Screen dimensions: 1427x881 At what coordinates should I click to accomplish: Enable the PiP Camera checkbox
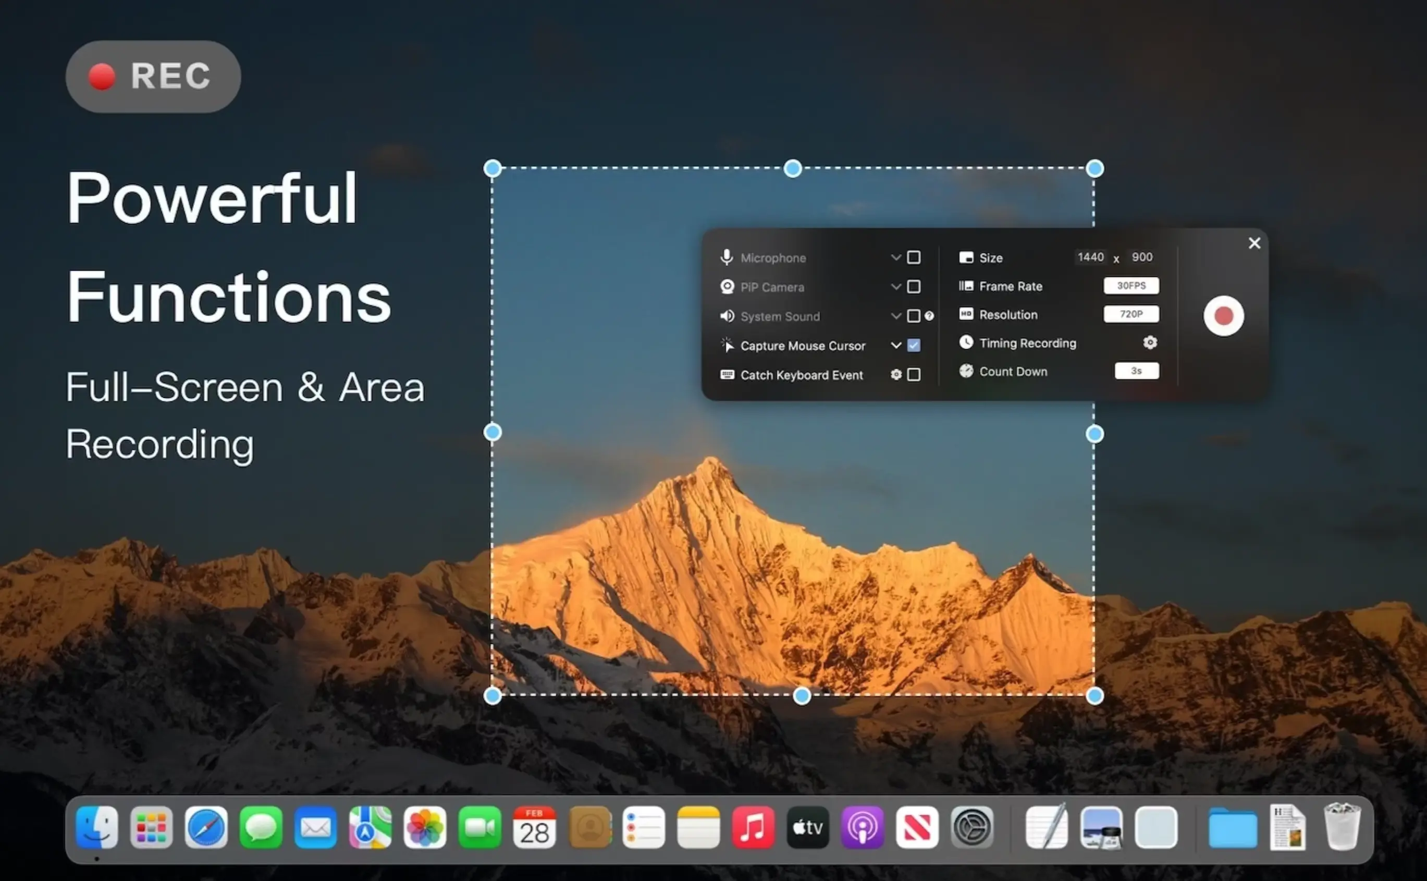click(913, 286)
